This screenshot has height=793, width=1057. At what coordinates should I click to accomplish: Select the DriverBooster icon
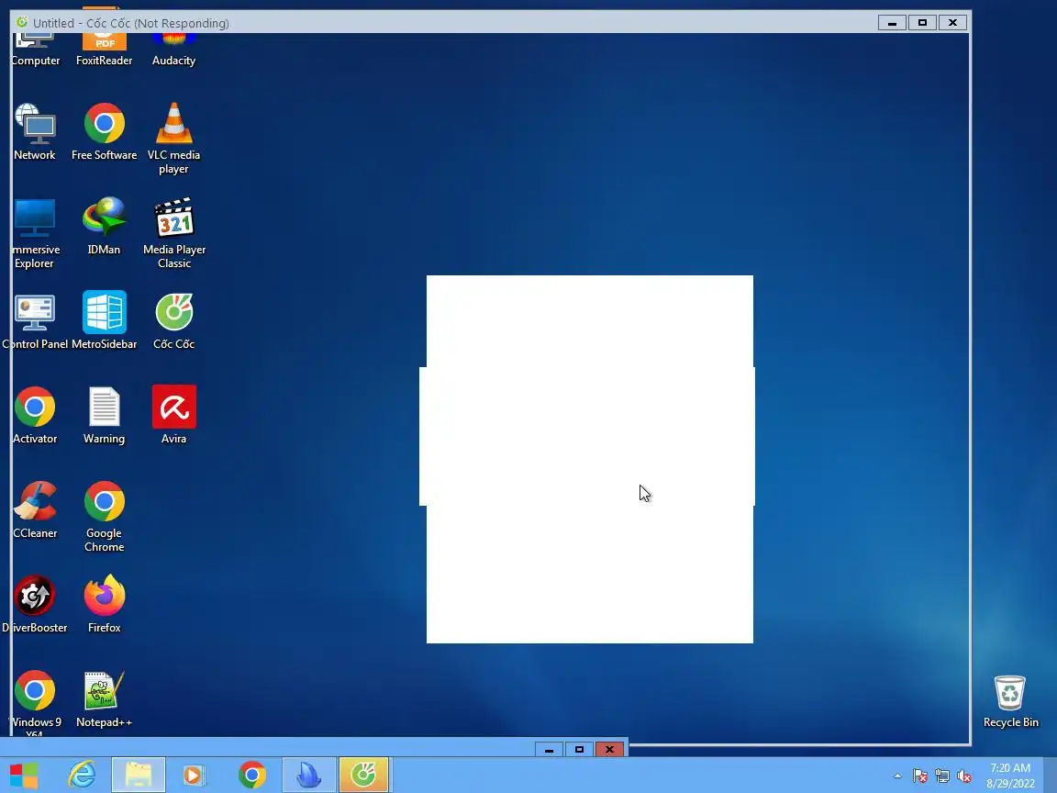35,604
